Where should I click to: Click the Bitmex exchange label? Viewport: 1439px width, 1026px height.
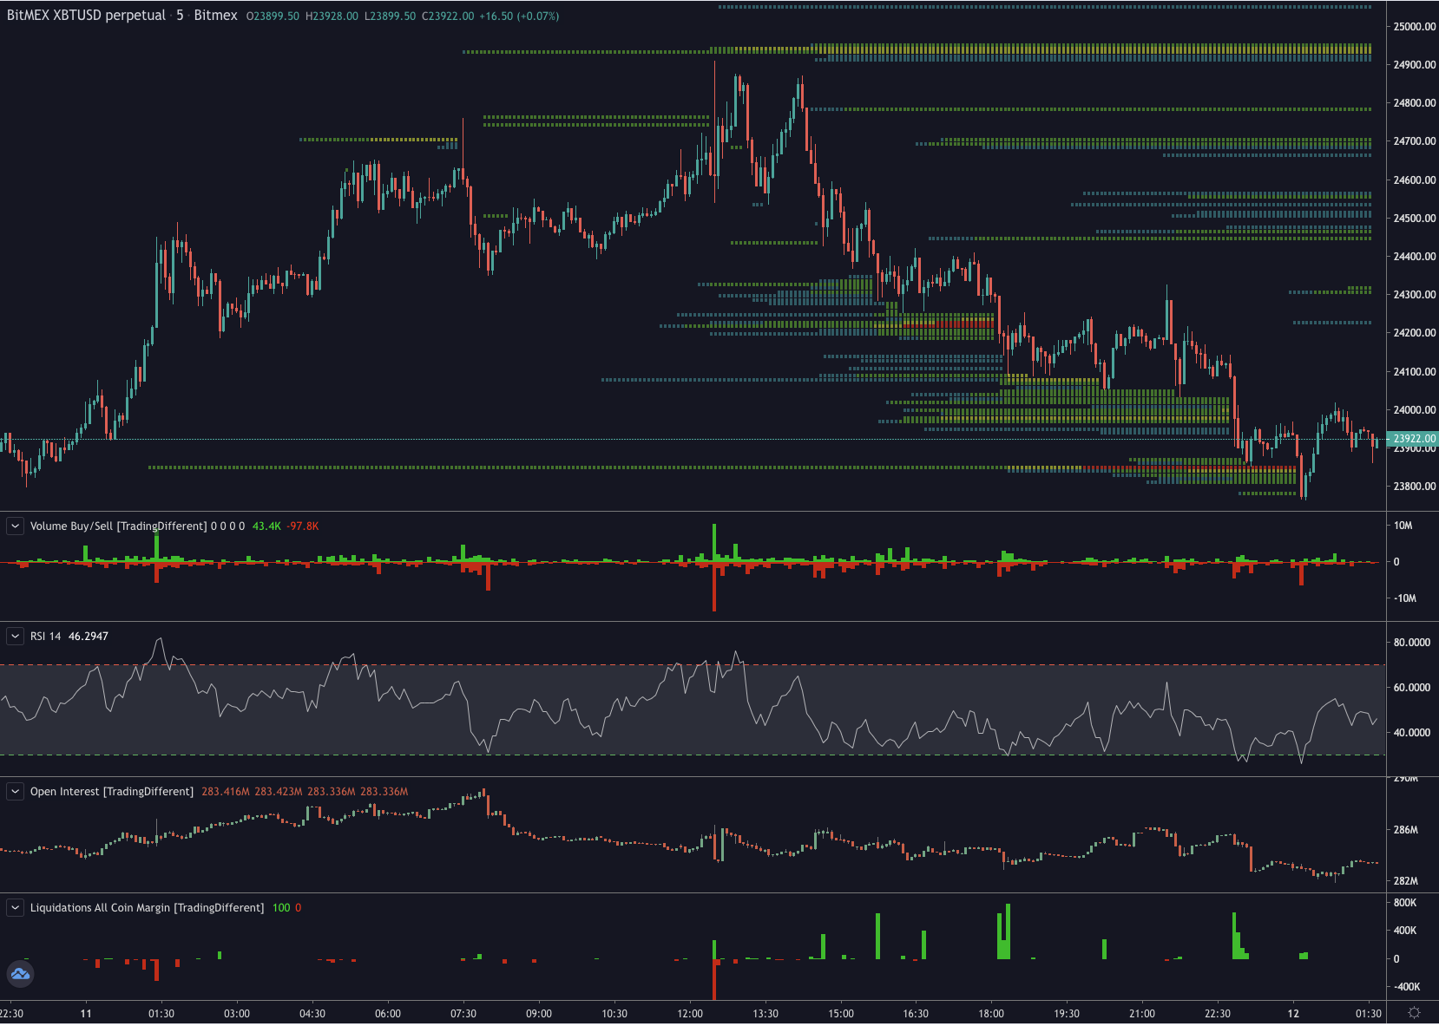(x=215, y=15)
